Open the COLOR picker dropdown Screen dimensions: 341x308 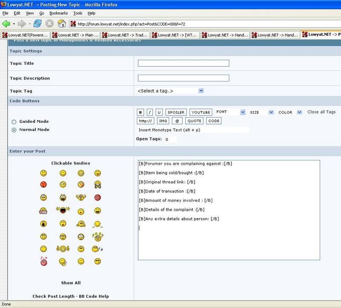click(290, 112)
